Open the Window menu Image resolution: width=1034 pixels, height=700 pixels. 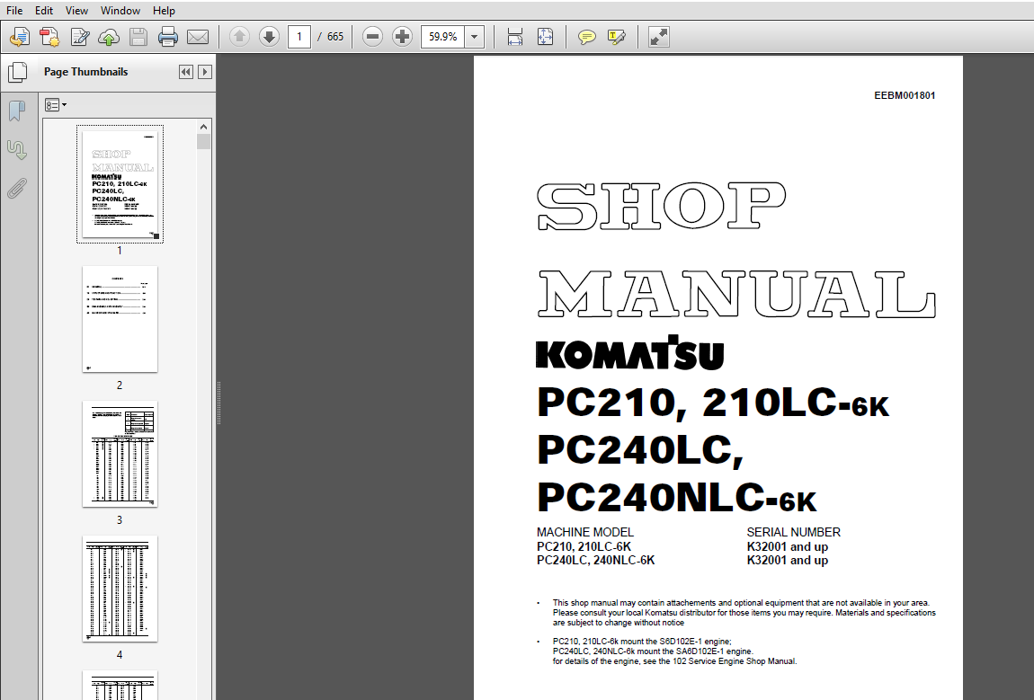[120, 11]
